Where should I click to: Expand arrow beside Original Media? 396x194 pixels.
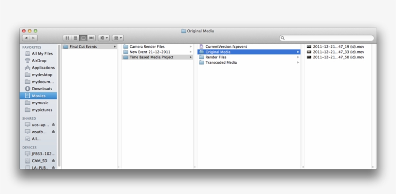click(298, 52)
